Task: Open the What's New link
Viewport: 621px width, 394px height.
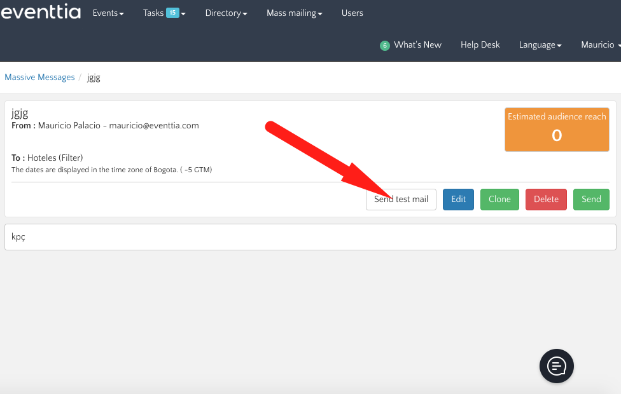Action: [x=417, y=45]
